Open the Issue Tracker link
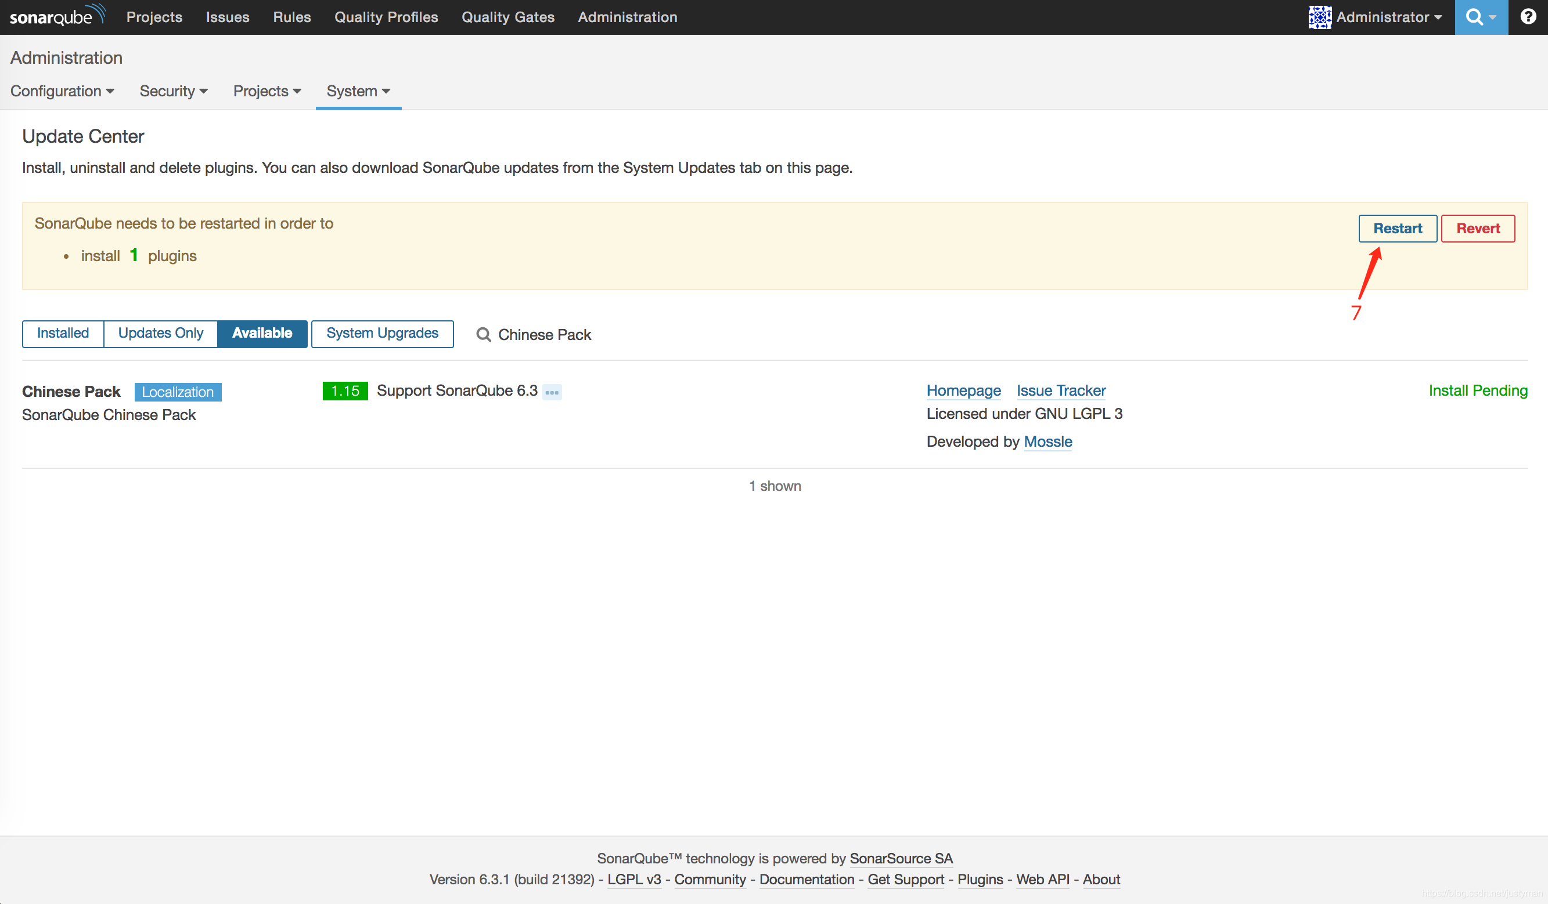 1061,390
